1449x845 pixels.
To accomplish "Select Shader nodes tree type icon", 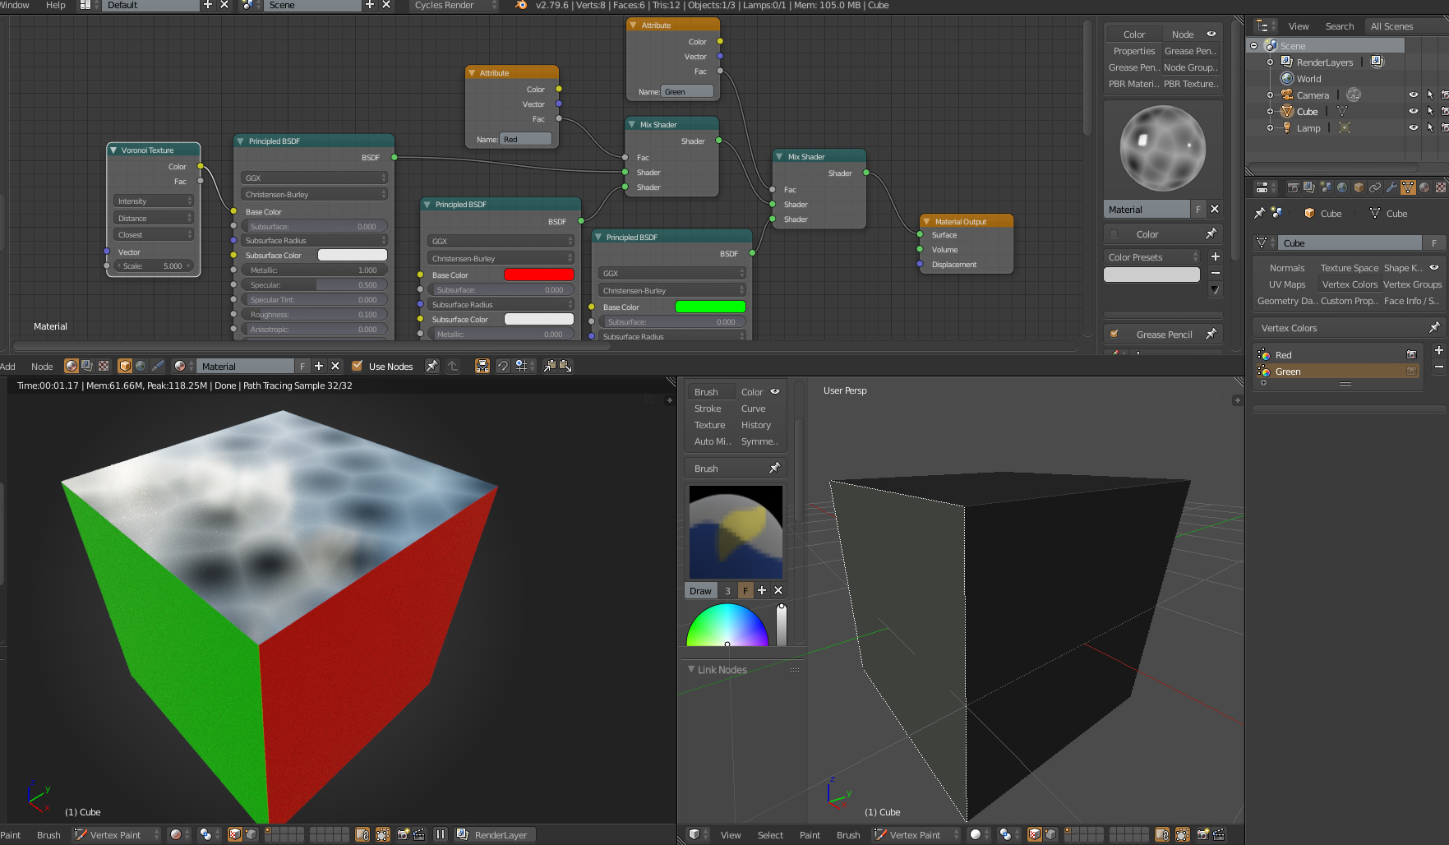I will [x=72, y=366].
